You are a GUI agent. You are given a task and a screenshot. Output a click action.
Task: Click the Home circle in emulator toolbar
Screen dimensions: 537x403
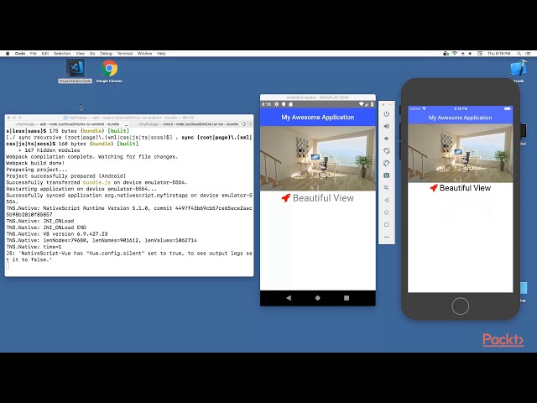click(x=386, y=212)
